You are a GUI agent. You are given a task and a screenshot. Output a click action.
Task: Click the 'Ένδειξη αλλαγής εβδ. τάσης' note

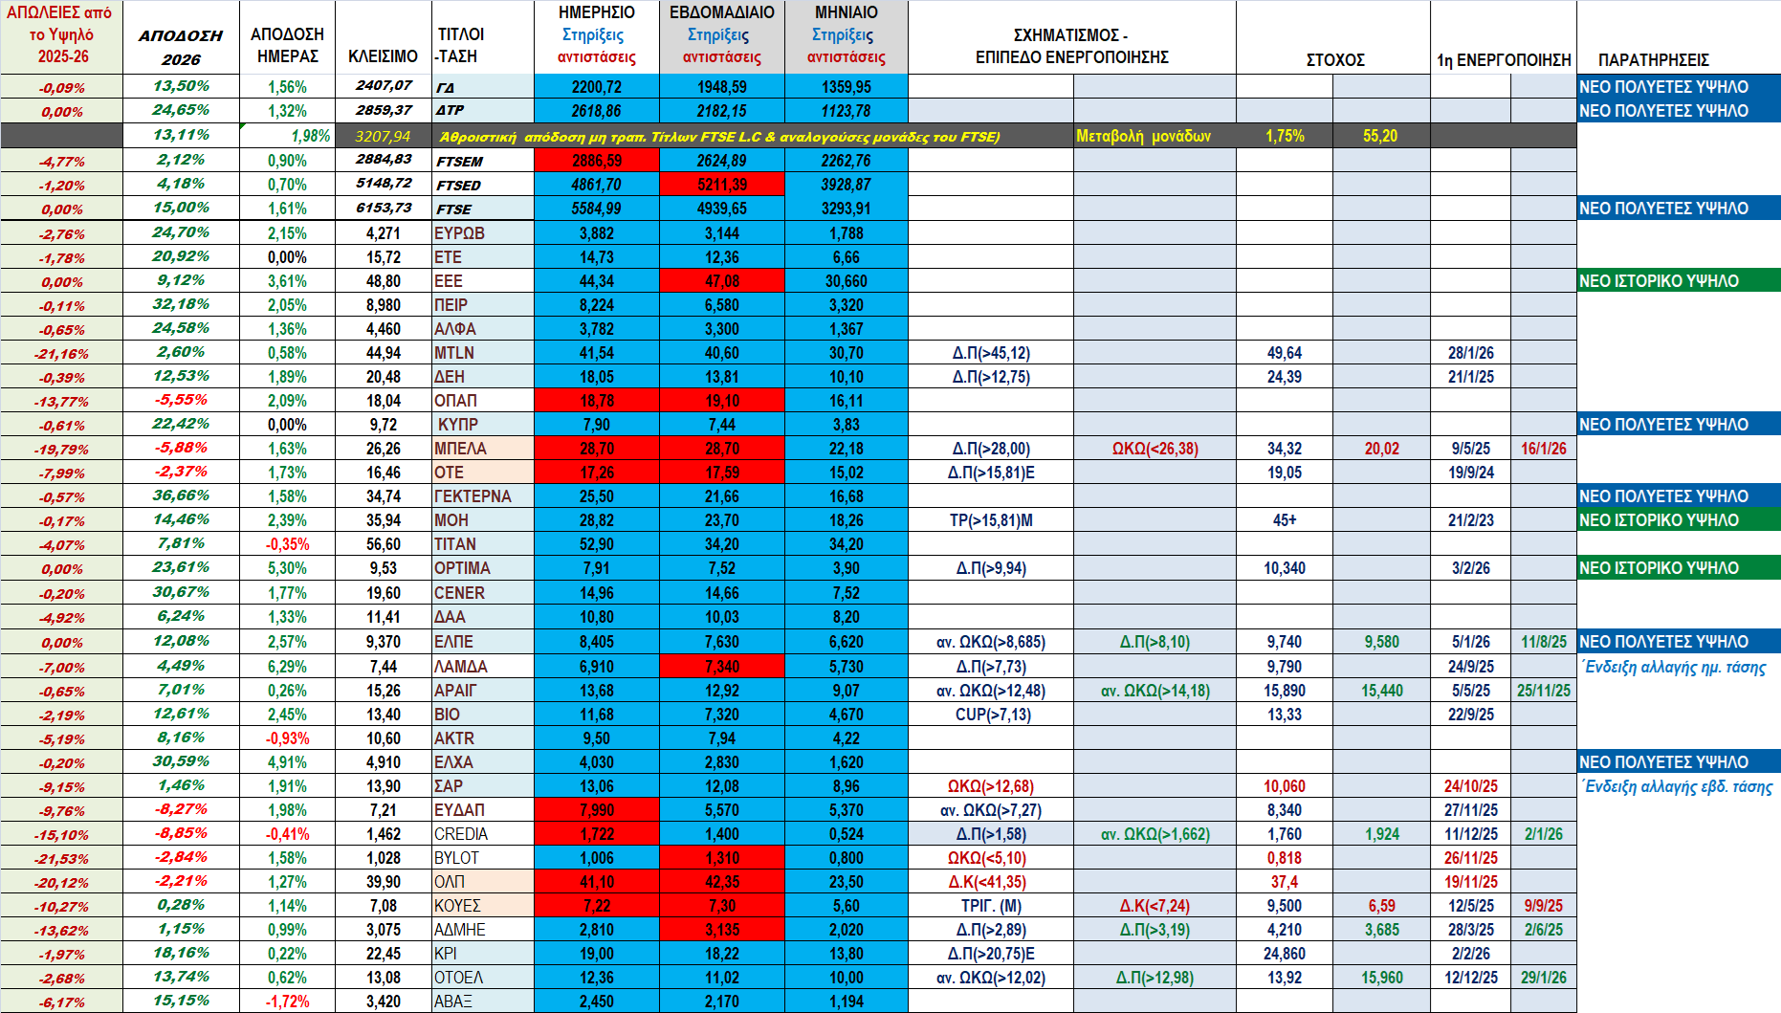(1678, 786)
